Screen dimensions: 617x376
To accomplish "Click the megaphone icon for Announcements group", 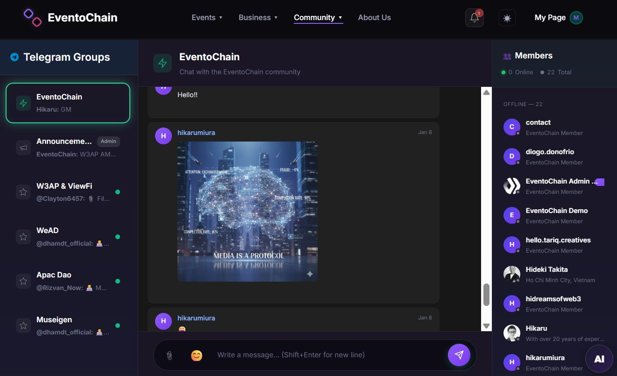I will 23,147.
